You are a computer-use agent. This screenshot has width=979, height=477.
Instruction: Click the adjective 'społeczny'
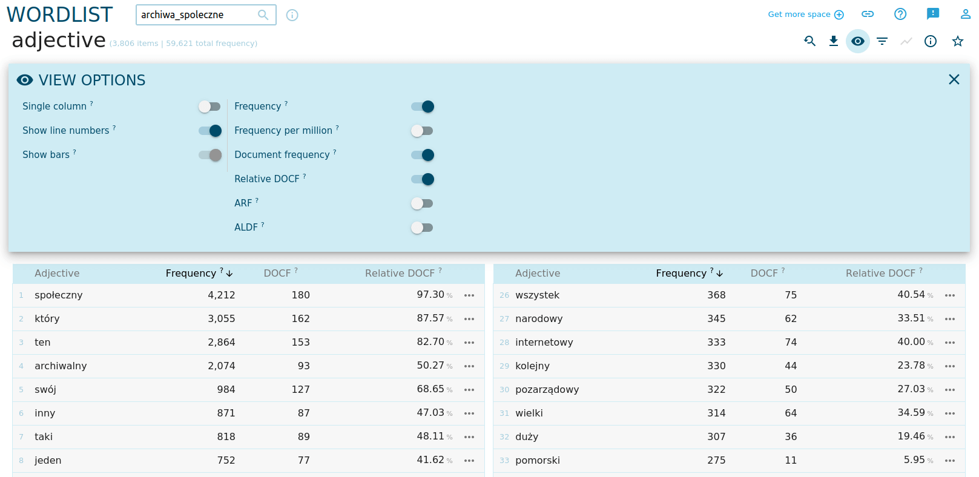(59, 295)
